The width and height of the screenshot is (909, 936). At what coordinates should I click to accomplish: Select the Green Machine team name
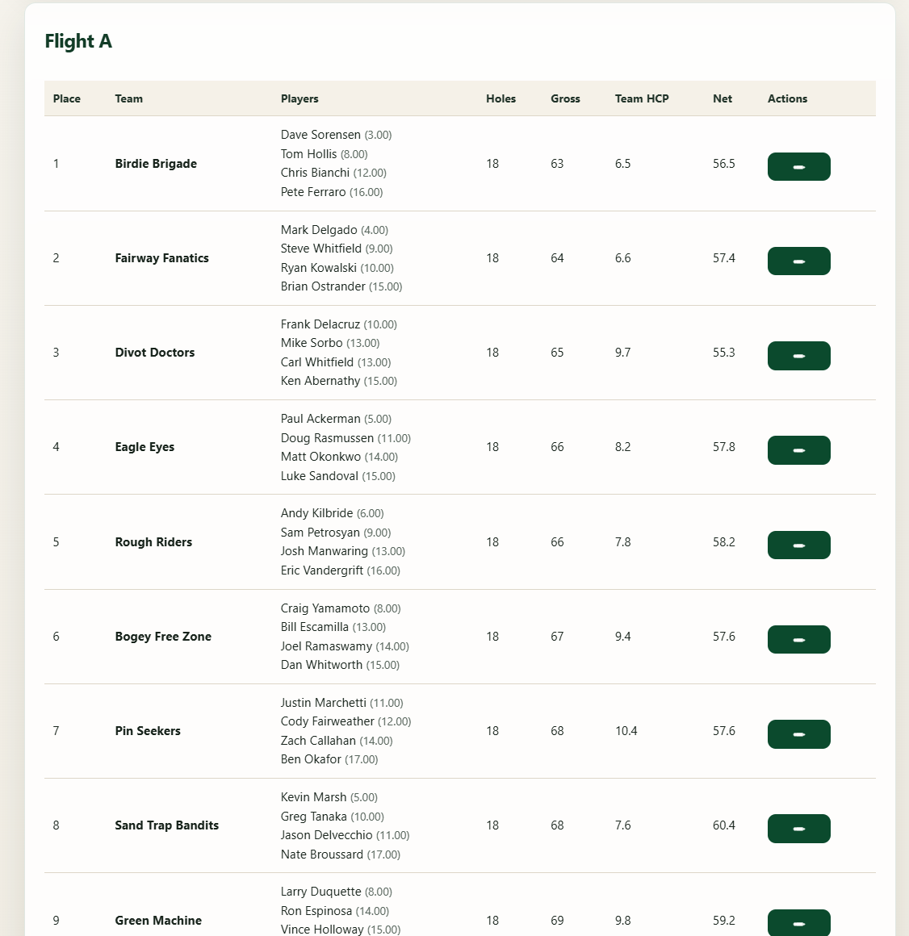pyautogui.click(x=158, y=921)
